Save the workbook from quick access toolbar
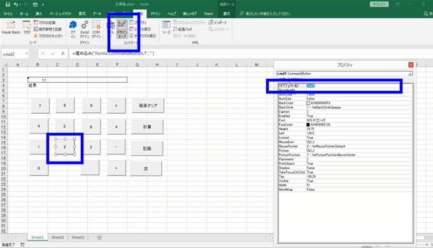433x248 pixels. [8, 4]
